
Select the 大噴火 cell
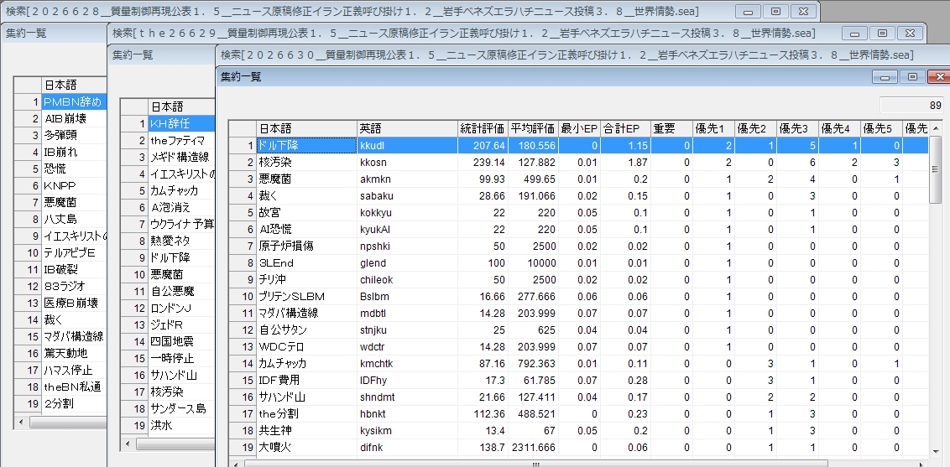point(306,448)
